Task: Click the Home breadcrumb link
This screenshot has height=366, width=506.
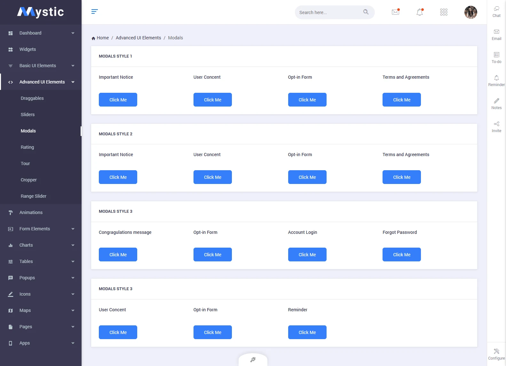Action: point(102,38)
